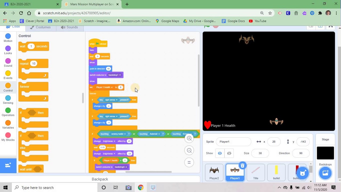Open enemy bullet dropdown in touching block
The height and width of the screenshot is (192, 341).
119,134
